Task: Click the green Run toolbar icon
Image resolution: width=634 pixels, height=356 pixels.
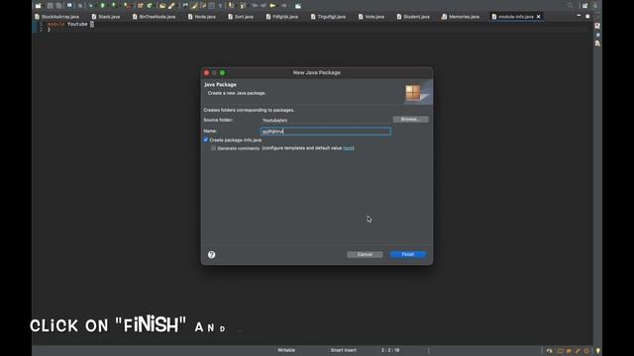Action: (103, 6)
